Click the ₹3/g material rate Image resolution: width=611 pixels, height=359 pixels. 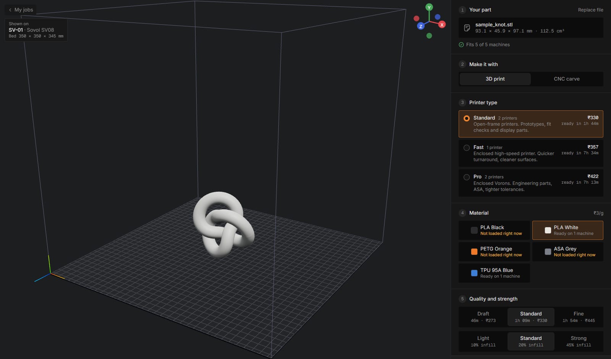click(x=598, y=213)
